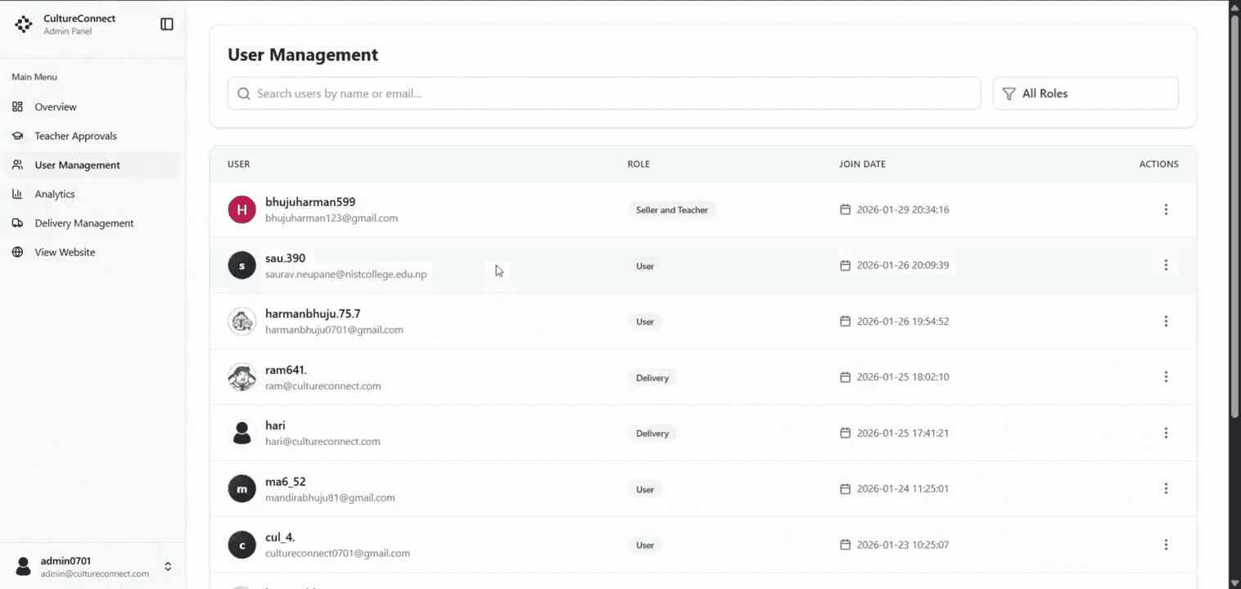This screenshot has width=1241, height=589.
Task: Click the User role badge for sau.390
Action: 645,266
